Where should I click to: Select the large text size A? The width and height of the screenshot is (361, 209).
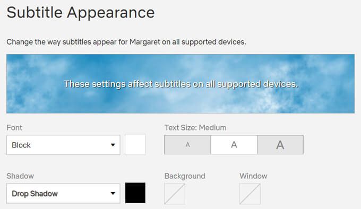(280, 145)
